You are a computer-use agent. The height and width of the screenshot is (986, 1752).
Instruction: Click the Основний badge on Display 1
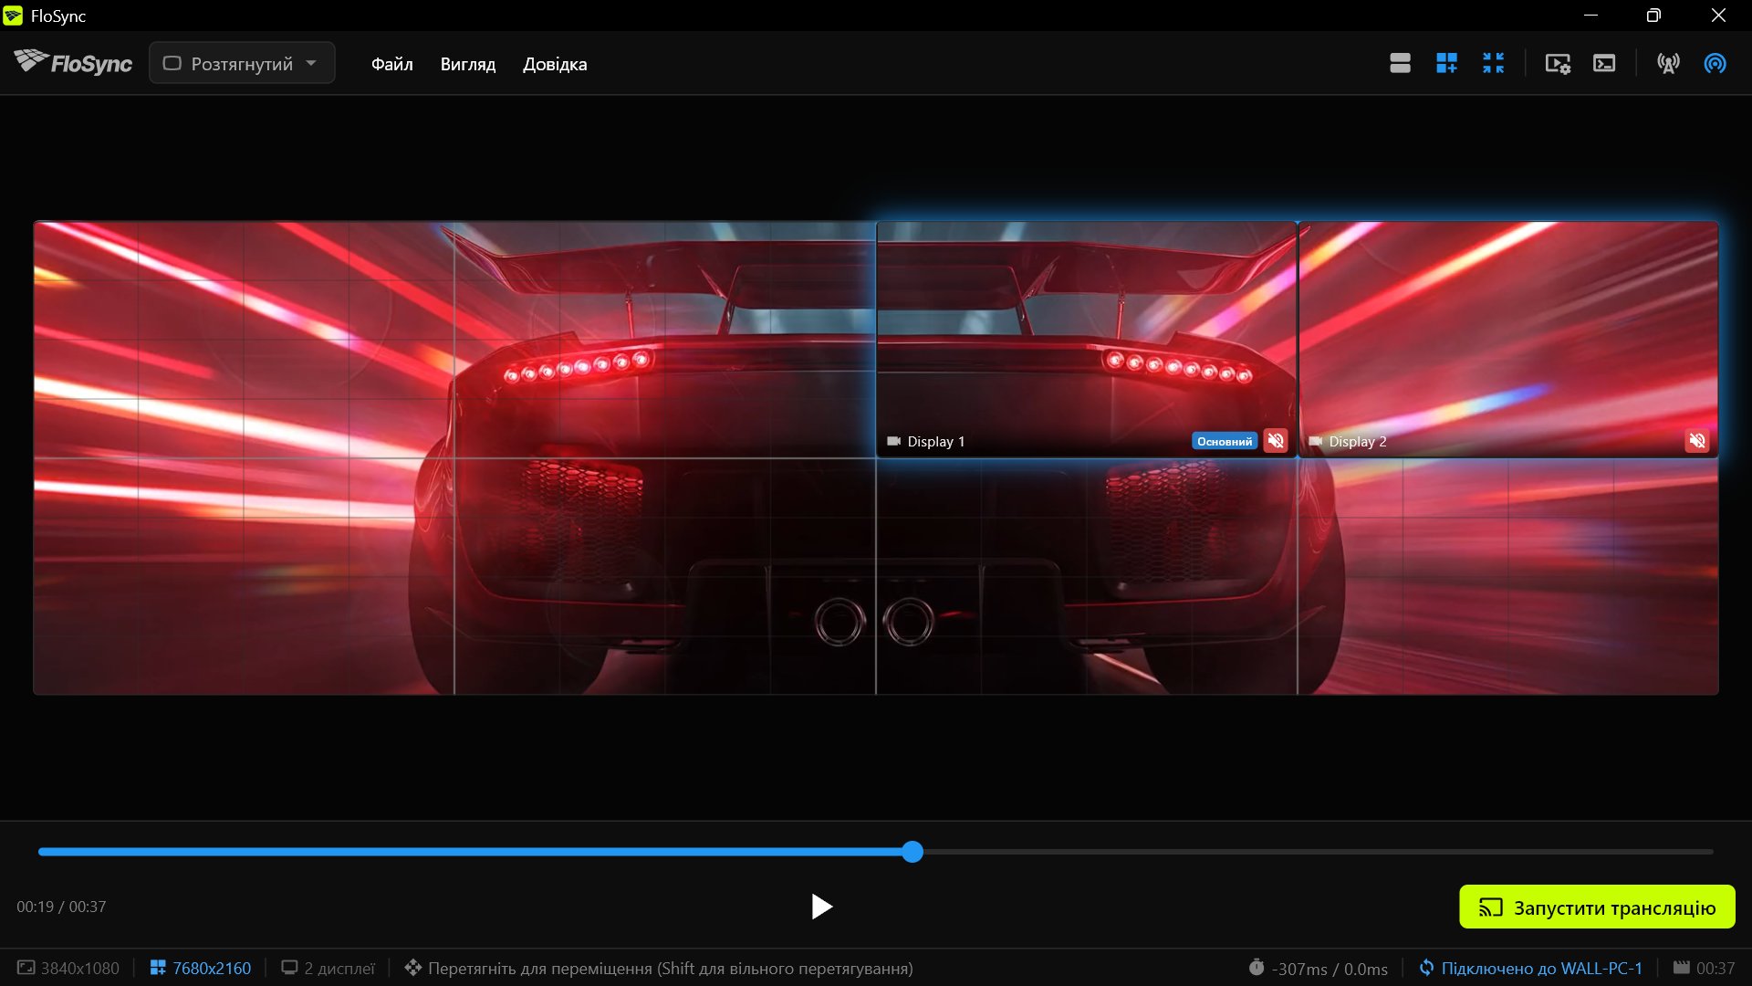[1225, 441]
